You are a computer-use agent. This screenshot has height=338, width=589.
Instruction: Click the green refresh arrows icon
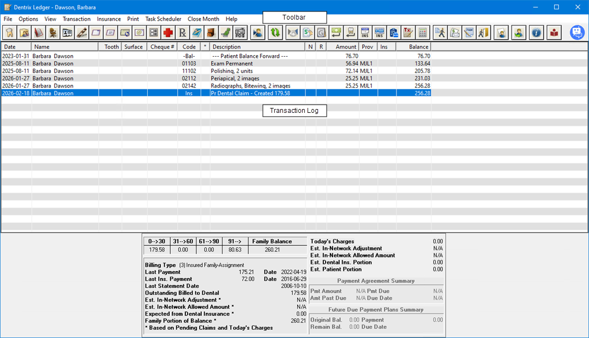(275, 33)
